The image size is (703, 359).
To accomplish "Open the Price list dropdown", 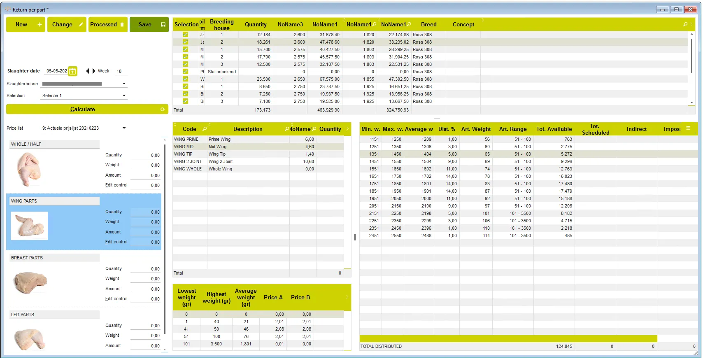I will pyautogui.click(x=124, y=128).
